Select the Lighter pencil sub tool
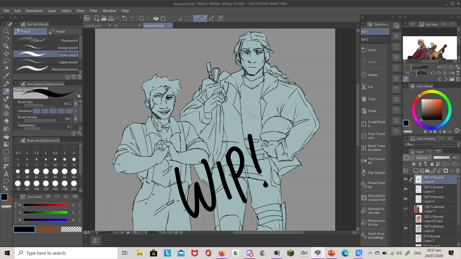The image size is (461, 259). 46,62
